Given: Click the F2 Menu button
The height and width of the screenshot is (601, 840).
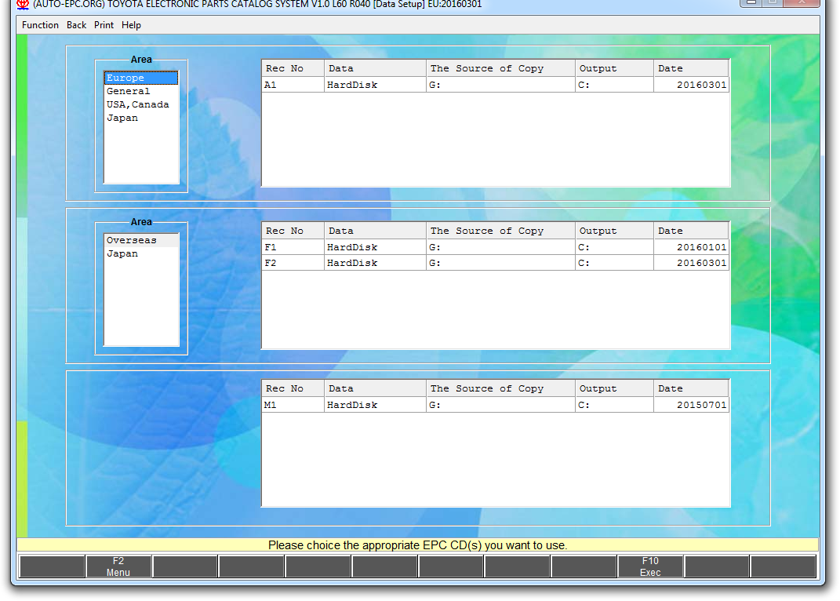Looking at the screenshot, I should [x=118, y=566].
